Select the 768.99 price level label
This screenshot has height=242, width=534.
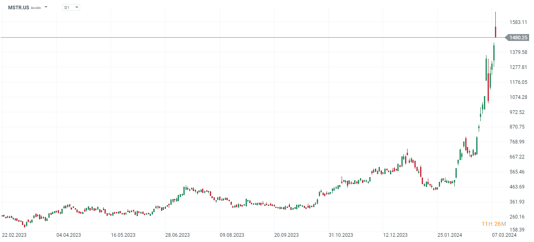(x=518, y=142)
